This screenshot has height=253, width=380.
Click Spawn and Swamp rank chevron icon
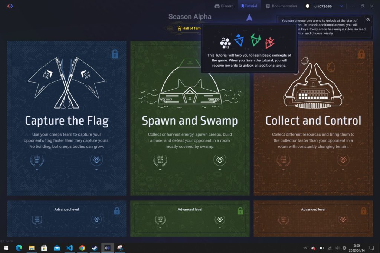(x=220, y=160)
